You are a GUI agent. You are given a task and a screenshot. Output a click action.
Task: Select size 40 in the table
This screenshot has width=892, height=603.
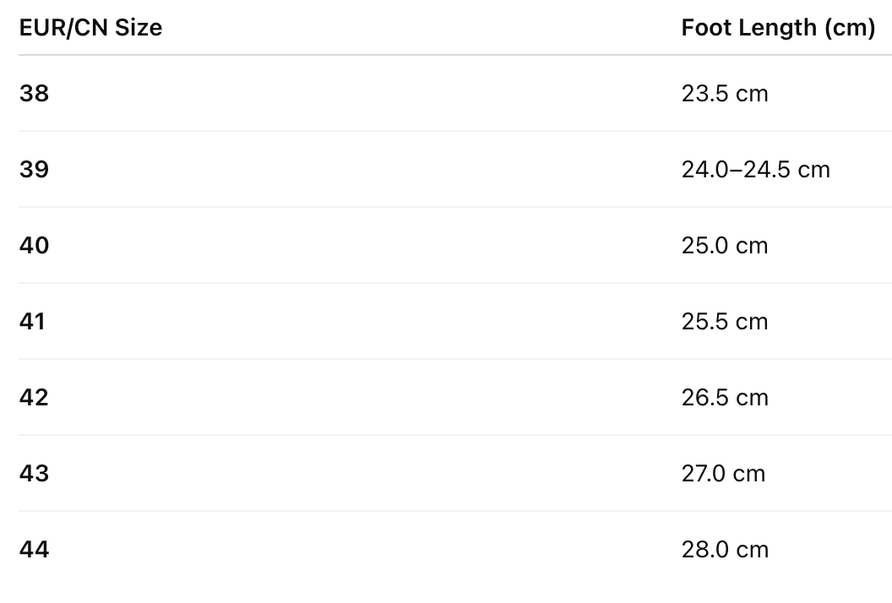pyautogui.click(x=34, y=245)
